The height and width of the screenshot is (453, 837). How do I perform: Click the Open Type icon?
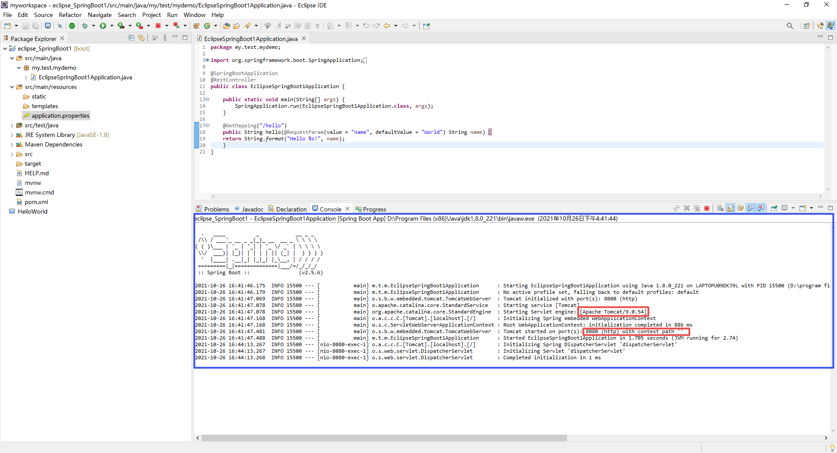tap(227, 26)
